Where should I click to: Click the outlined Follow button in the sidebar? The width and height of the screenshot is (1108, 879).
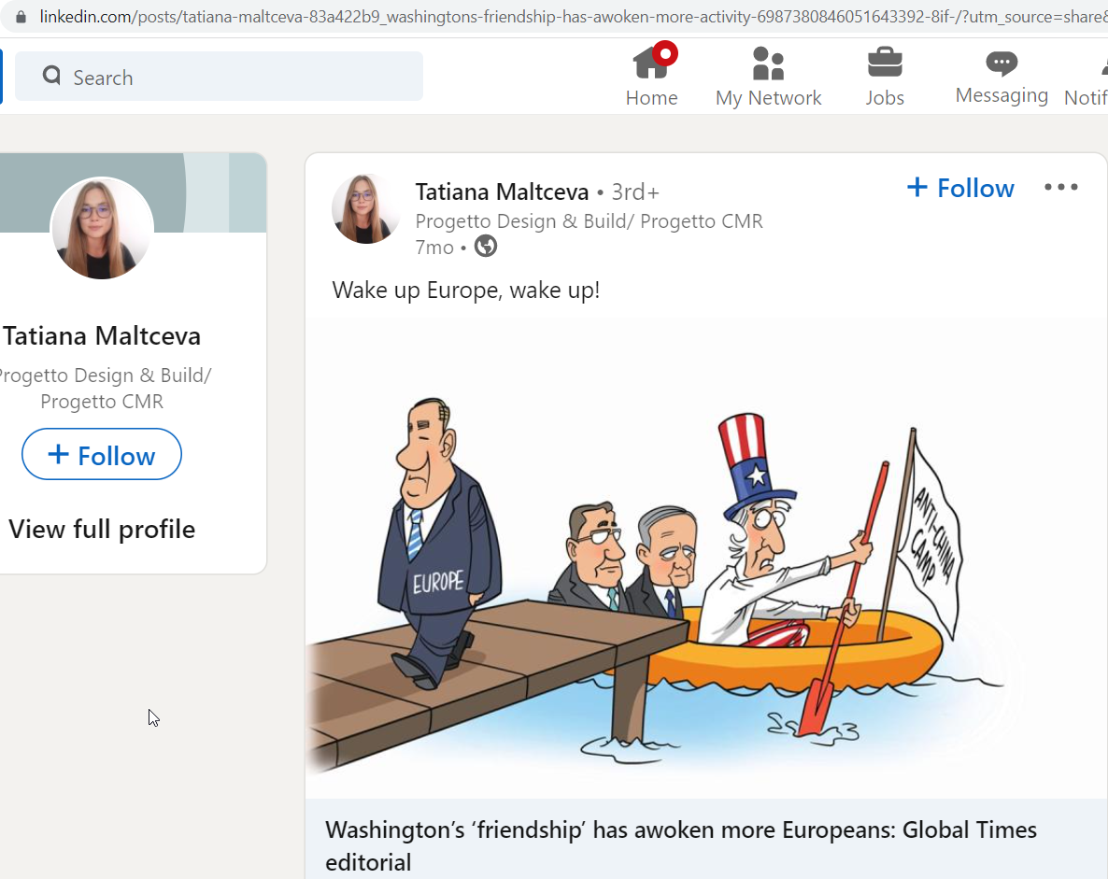(102, 454)
